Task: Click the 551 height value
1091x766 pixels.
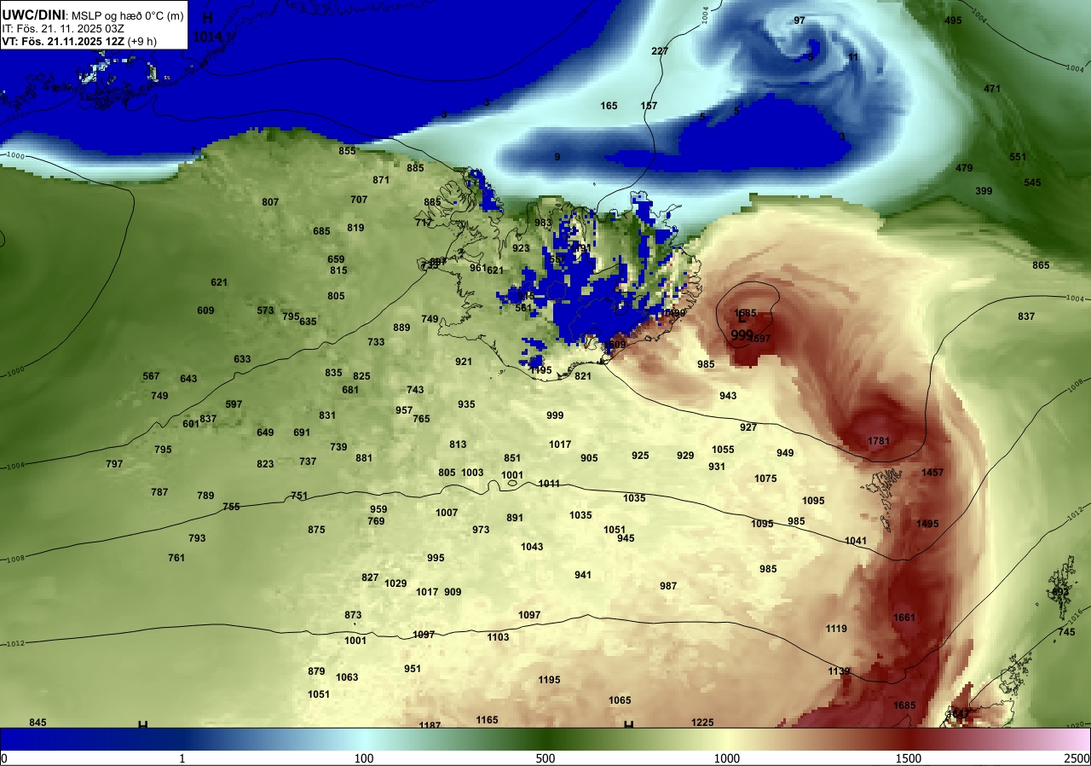Action: [x=1018, y=157]
